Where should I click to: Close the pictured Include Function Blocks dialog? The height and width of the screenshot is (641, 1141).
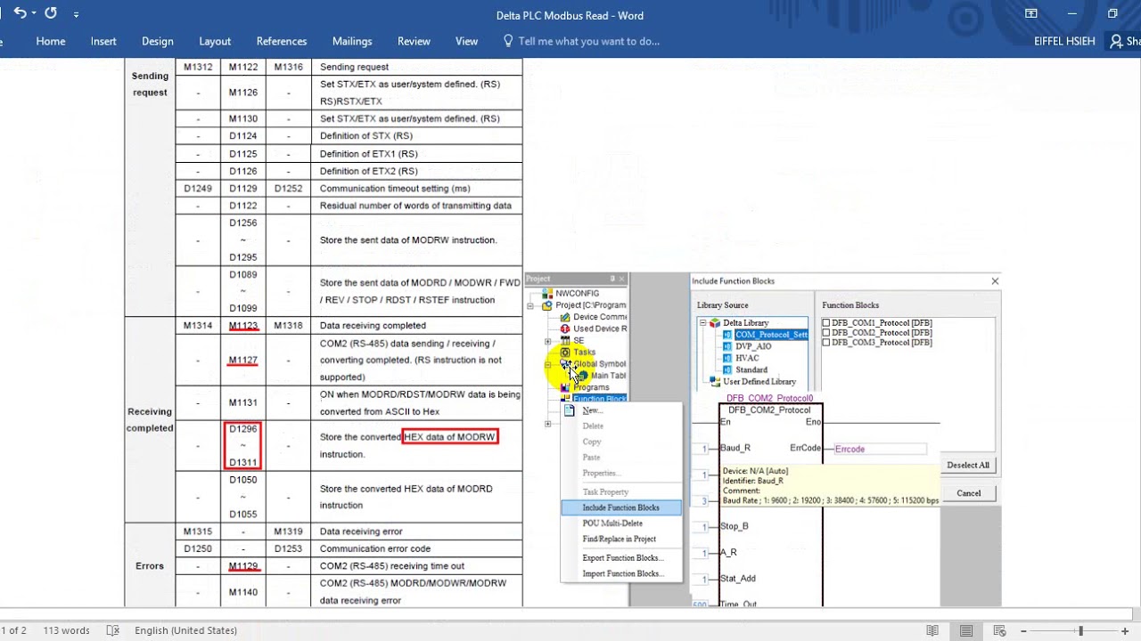(x=995, y=281)
